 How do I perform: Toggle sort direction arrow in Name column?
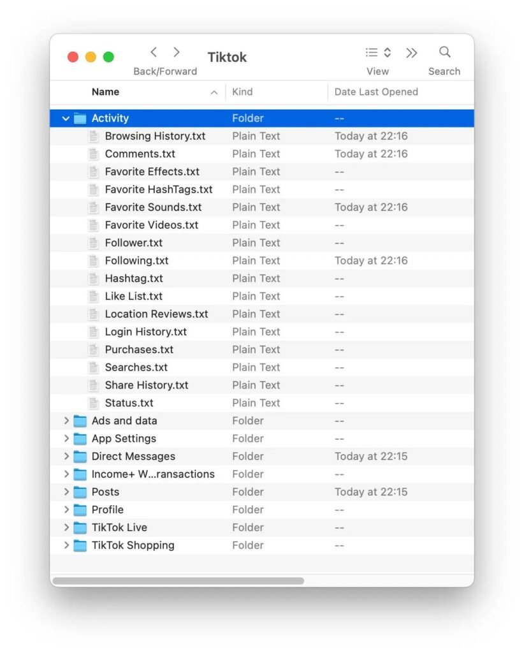pos(214,92)
